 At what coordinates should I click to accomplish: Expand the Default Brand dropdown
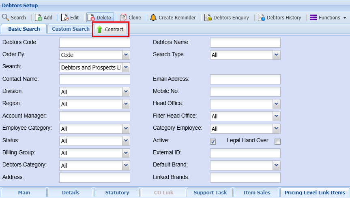(276, 165)
